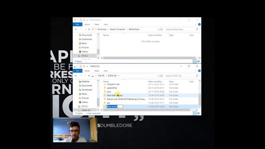This screenshot has height=149, width=265.
Task: Click search magnifier in DATA (D:) window
Action: coord(197,76)
